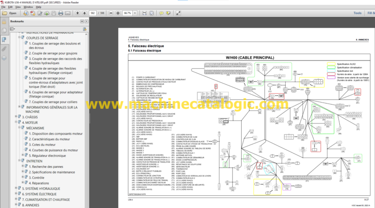Open bookmark 3. Cotes du moteur
The image size is (375, 208).
[42, 145]
